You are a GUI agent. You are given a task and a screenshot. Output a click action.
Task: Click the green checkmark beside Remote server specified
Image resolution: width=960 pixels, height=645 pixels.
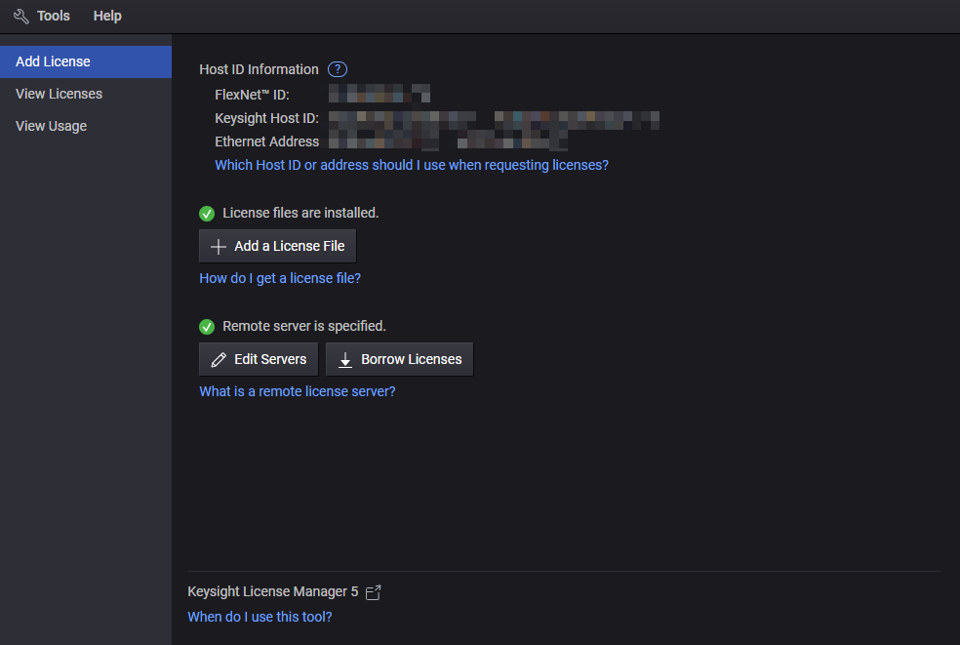(207, 326)
